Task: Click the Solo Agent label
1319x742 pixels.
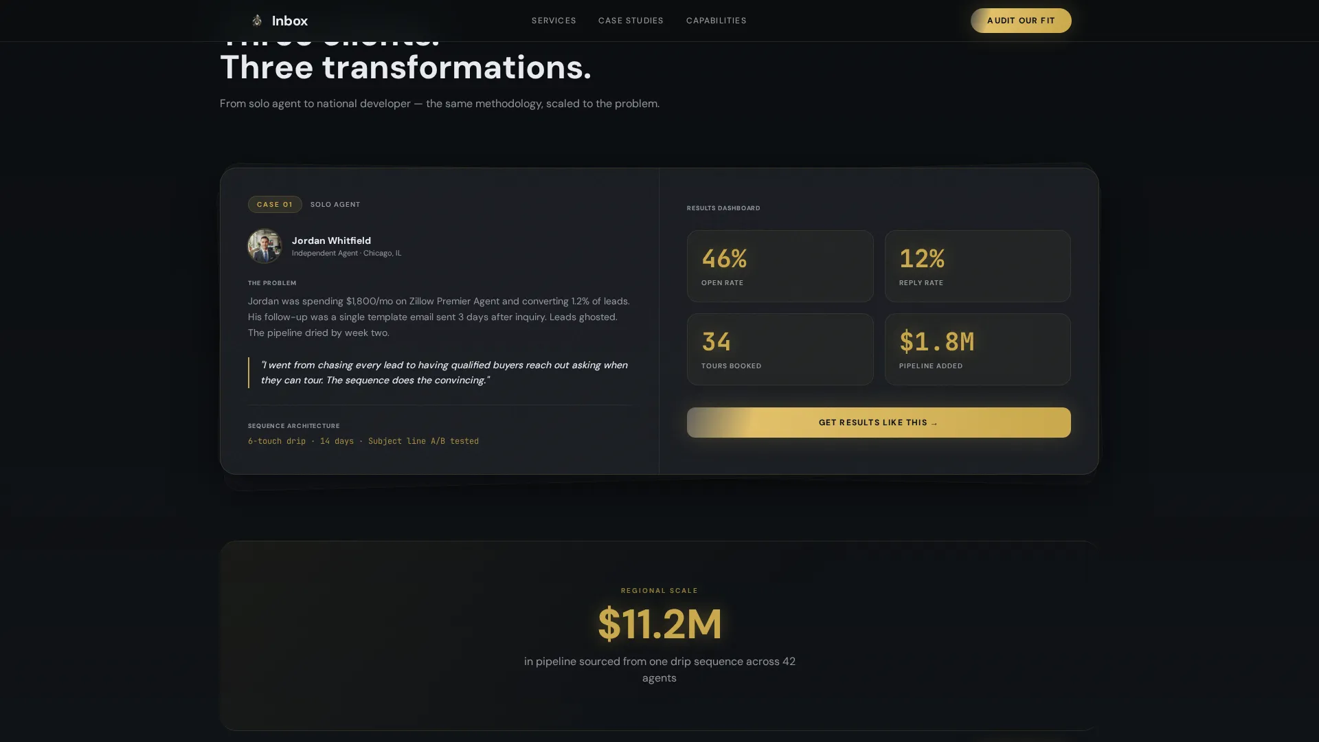Action: click(x=335, y=204)
